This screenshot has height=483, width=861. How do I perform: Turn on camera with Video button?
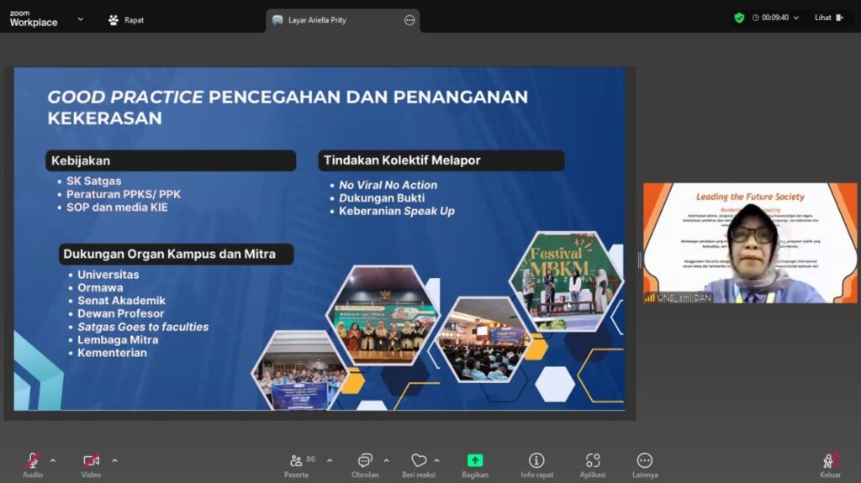(x=91, y=461)
